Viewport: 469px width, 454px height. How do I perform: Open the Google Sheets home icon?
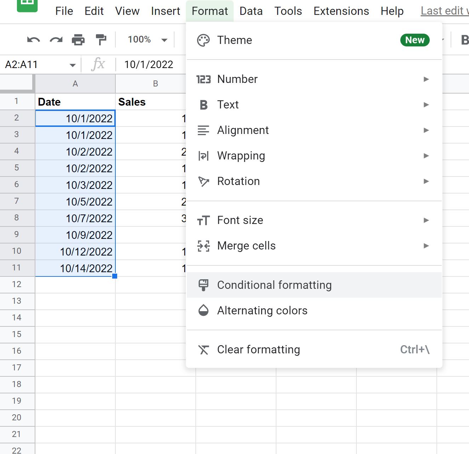(x=27, y=5)
